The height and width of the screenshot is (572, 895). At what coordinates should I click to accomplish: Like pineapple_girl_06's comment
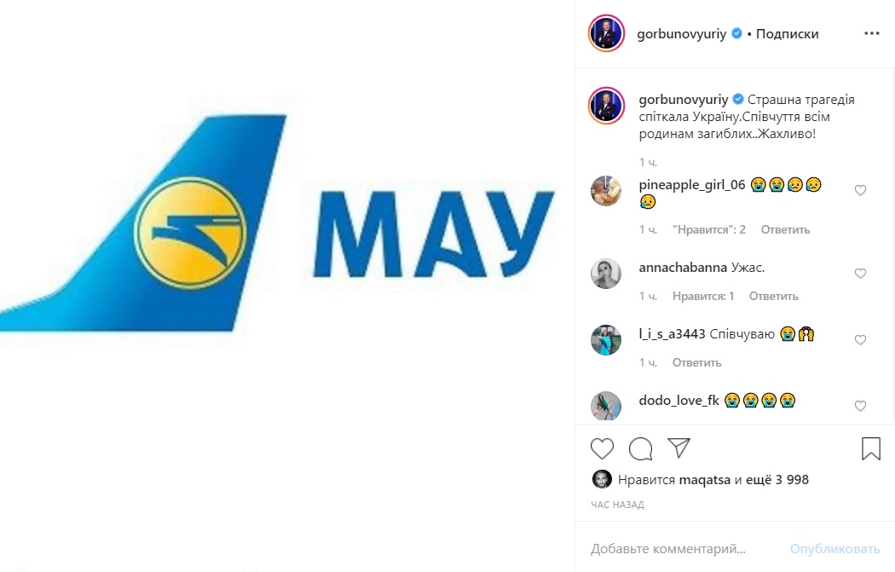coord(860,191)
